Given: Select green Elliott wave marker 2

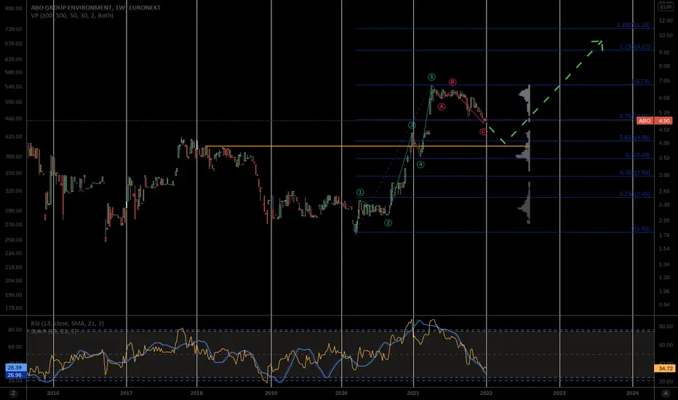Looking at the screenshot, I should tap(388, 223).
